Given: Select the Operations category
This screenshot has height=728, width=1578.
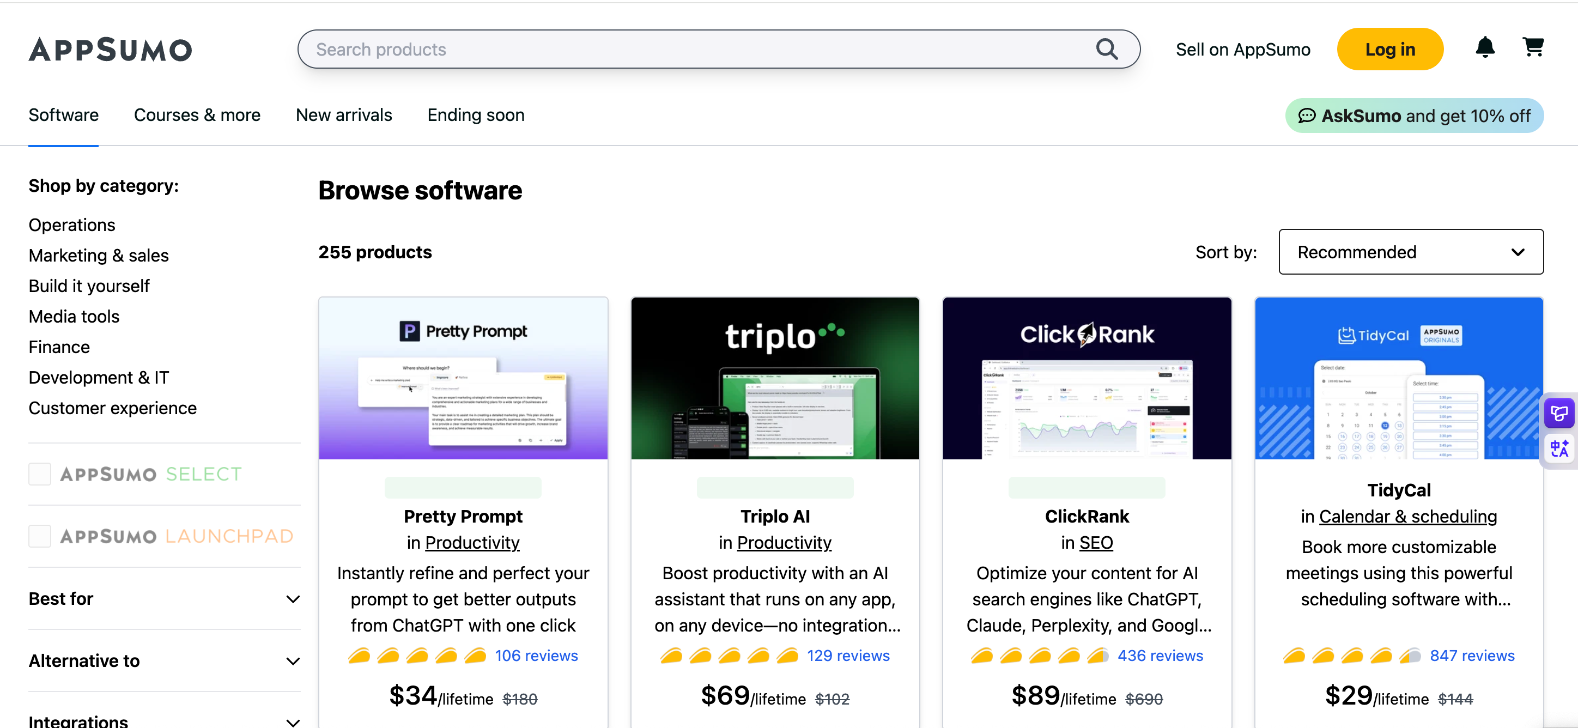Looking at the screenshot, I should point(72,225).
